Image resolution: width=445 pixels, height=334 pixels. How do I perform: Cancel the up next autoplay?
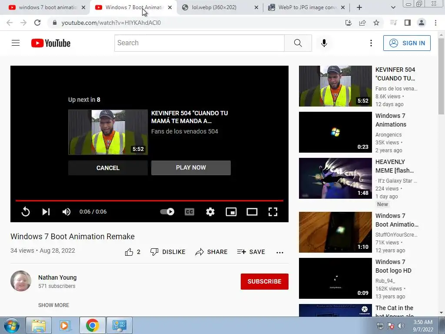pyautogui.click(x=108, y=168)
